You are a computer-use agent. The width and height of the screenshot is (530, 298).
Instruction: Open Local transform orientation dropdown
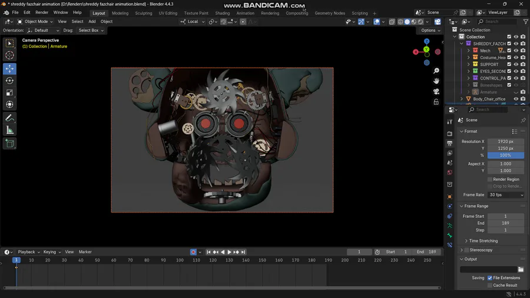[x=193, y=22]
